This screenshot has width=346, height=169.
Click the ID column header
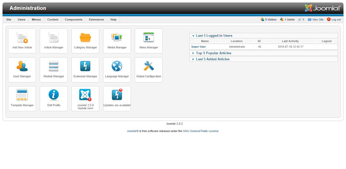pos(259,41)
